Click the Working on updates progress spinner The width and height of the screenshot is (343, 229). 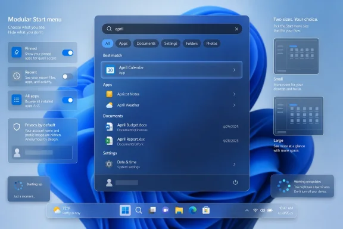(283, 186)
